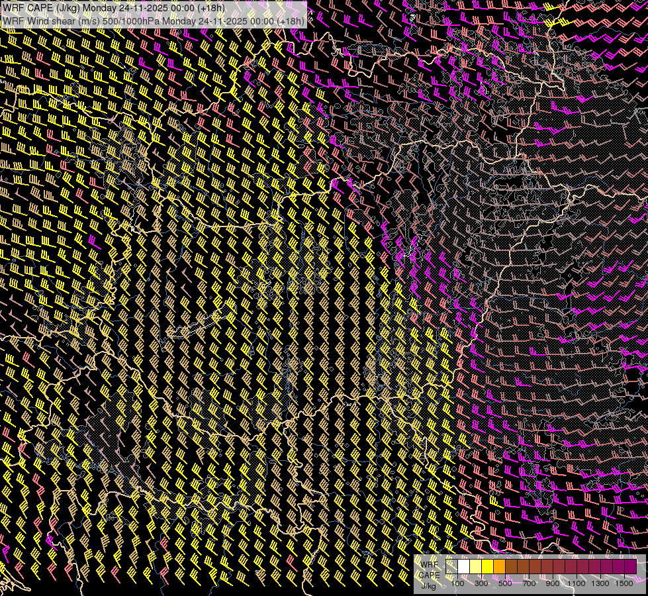This screenshot has height=596, width=648.
Task: Click the "CAPE" label in the legend
Action: coord(430,575)
